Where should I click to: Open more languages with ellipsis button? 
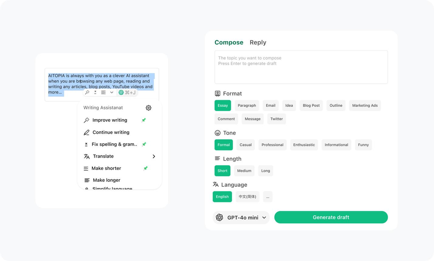pyautogui.click(x=268, y=197)
